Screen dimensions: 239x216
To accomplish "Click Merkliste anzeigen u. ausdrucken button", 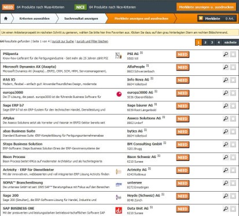I will (206, 7).
